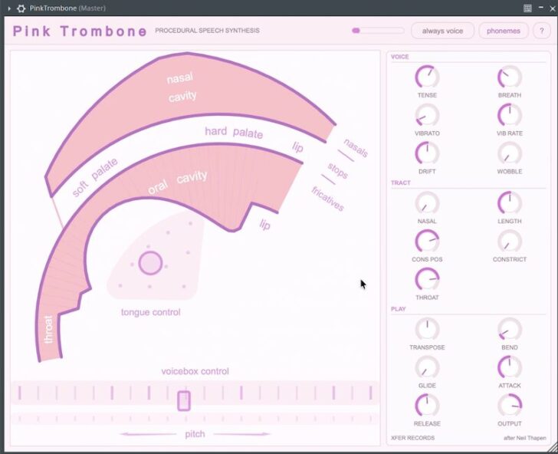This screenshot has width=558, height=454.
Task: Open help with the question mark button
Action: 542,31
